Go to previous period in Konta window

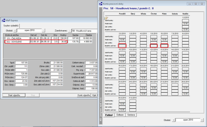pos(174,120)
